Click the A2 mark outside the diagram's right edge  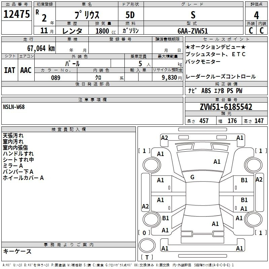[x=259, y=180]
